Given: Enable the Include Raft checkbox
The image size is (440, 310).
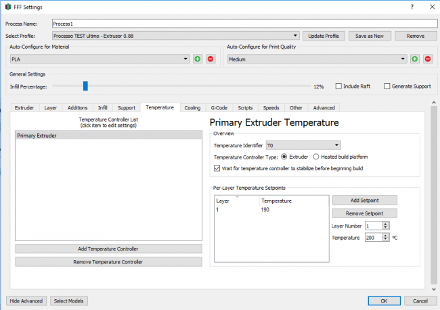Looking at the screenshot, I should pos(338,86).
